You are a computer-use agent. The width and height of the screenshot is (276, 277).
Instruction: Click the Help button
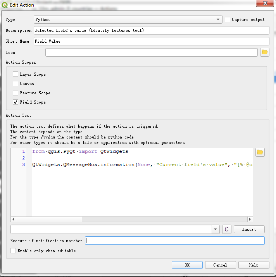pos(254,265)
